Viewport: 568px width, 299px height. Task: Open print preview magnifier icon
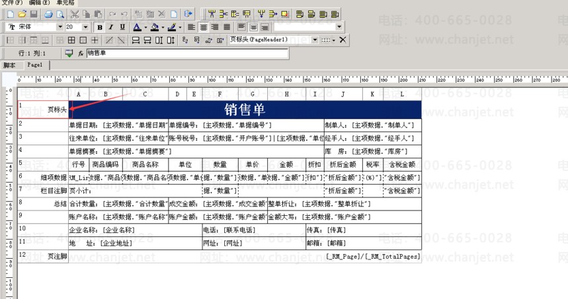click(x=60, y=15)
